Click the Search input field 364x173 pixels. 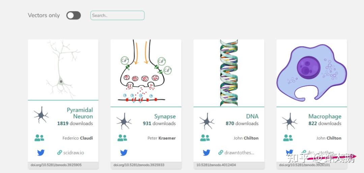tap(117, 15)
